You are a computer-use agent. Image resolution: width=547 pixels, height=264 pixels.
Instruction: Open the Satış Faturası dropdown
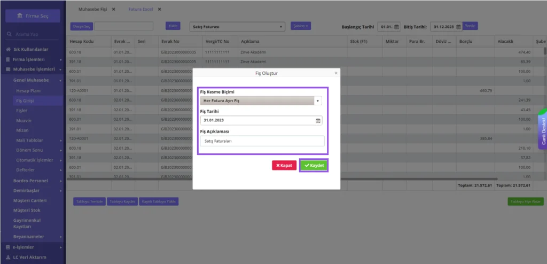pos(237,27)
